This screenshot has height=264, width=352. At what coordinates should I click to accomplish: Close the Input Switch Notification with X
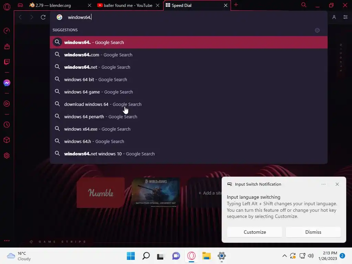pos(337,184)
